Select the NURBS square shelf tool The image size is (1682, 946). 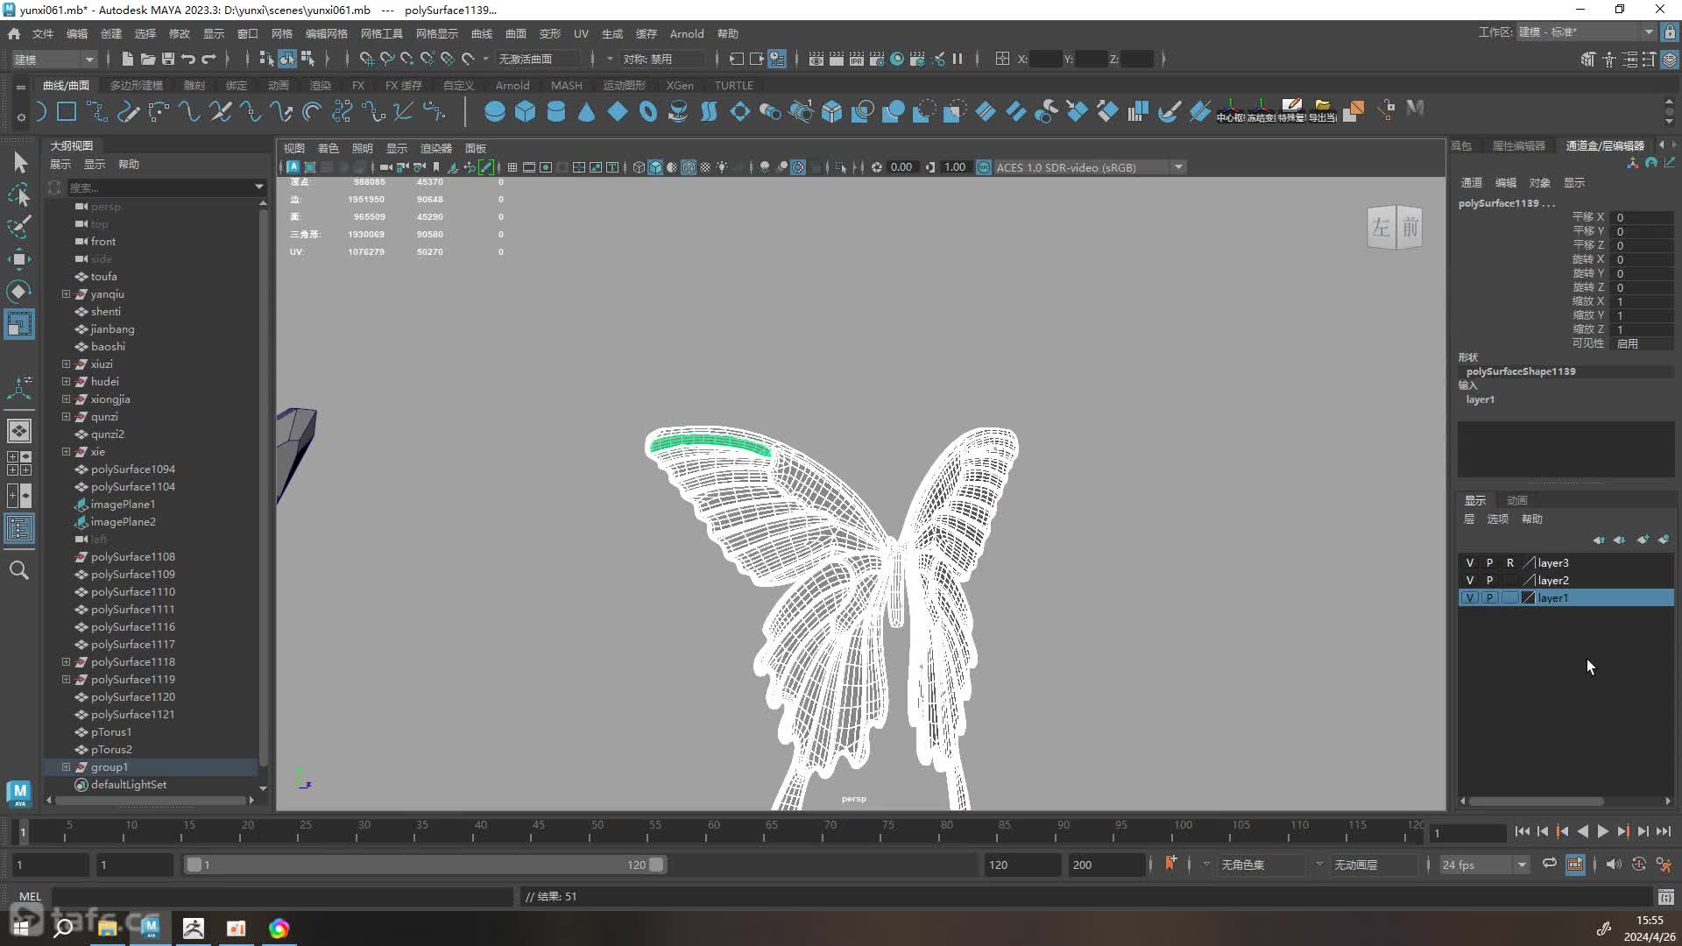[x=67, y=111]
